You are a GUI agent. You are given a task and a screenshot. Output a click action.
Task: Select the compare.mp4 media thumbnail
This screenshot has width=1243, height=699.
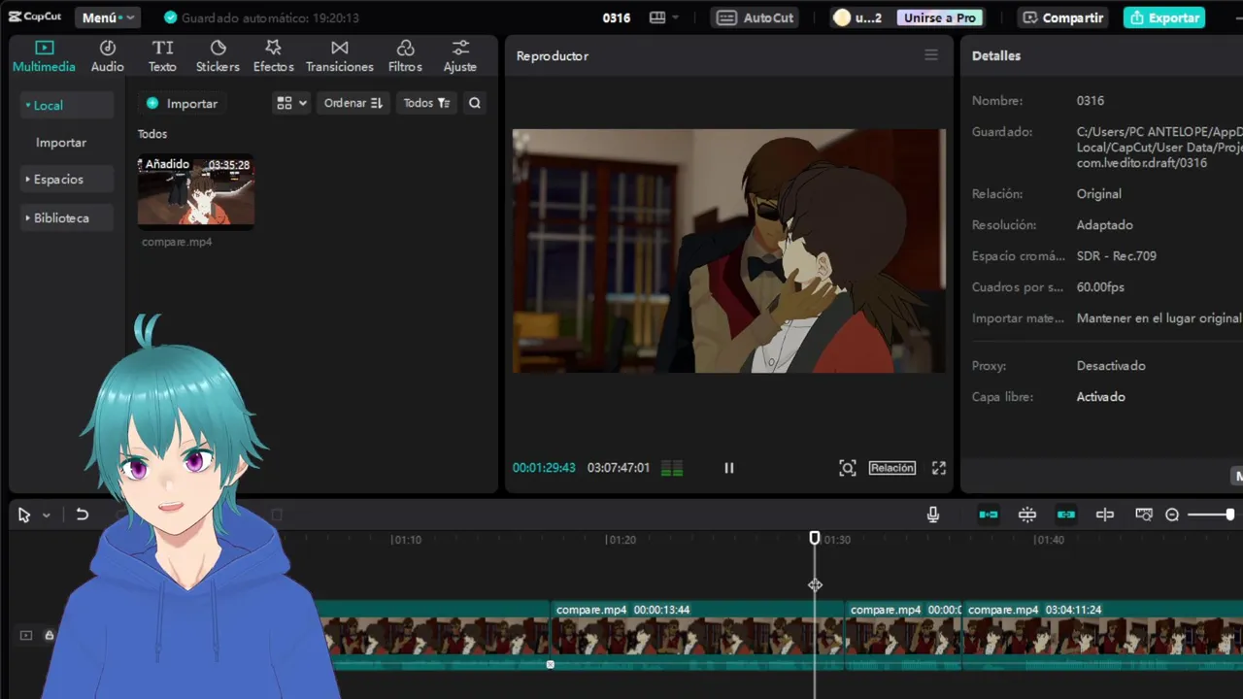pos(196,191)
